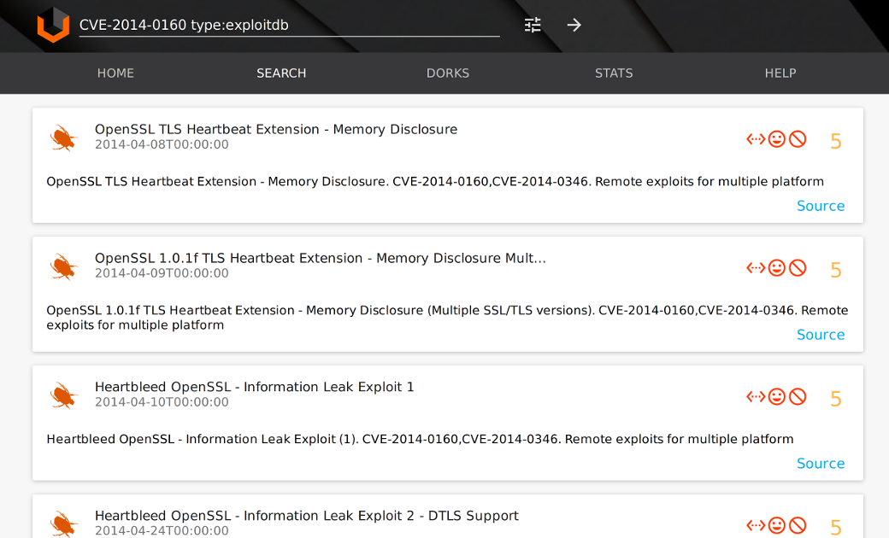The image size is (889, 538).
Task: Click network vector icon in Exploit 2 DTLS Support row
Action: [756, 525]
